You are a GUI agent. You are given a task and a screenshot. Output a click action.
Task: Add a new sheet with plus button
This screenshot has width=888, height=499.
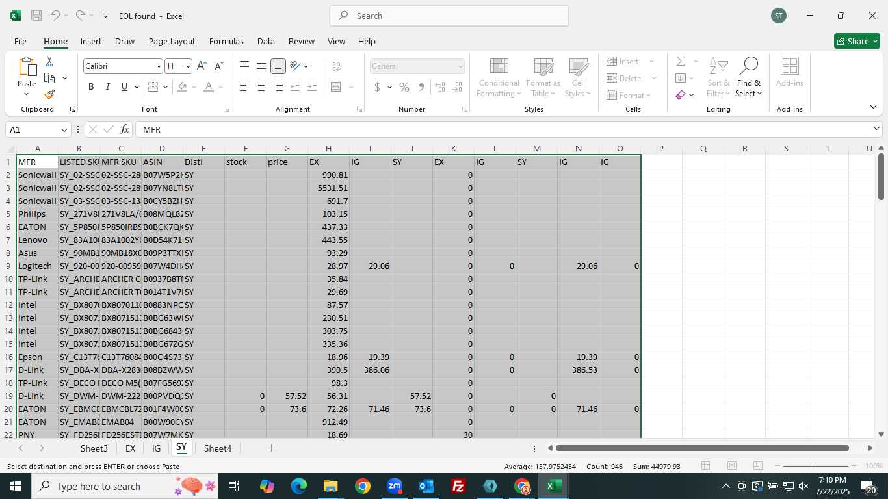click(271, 448)
